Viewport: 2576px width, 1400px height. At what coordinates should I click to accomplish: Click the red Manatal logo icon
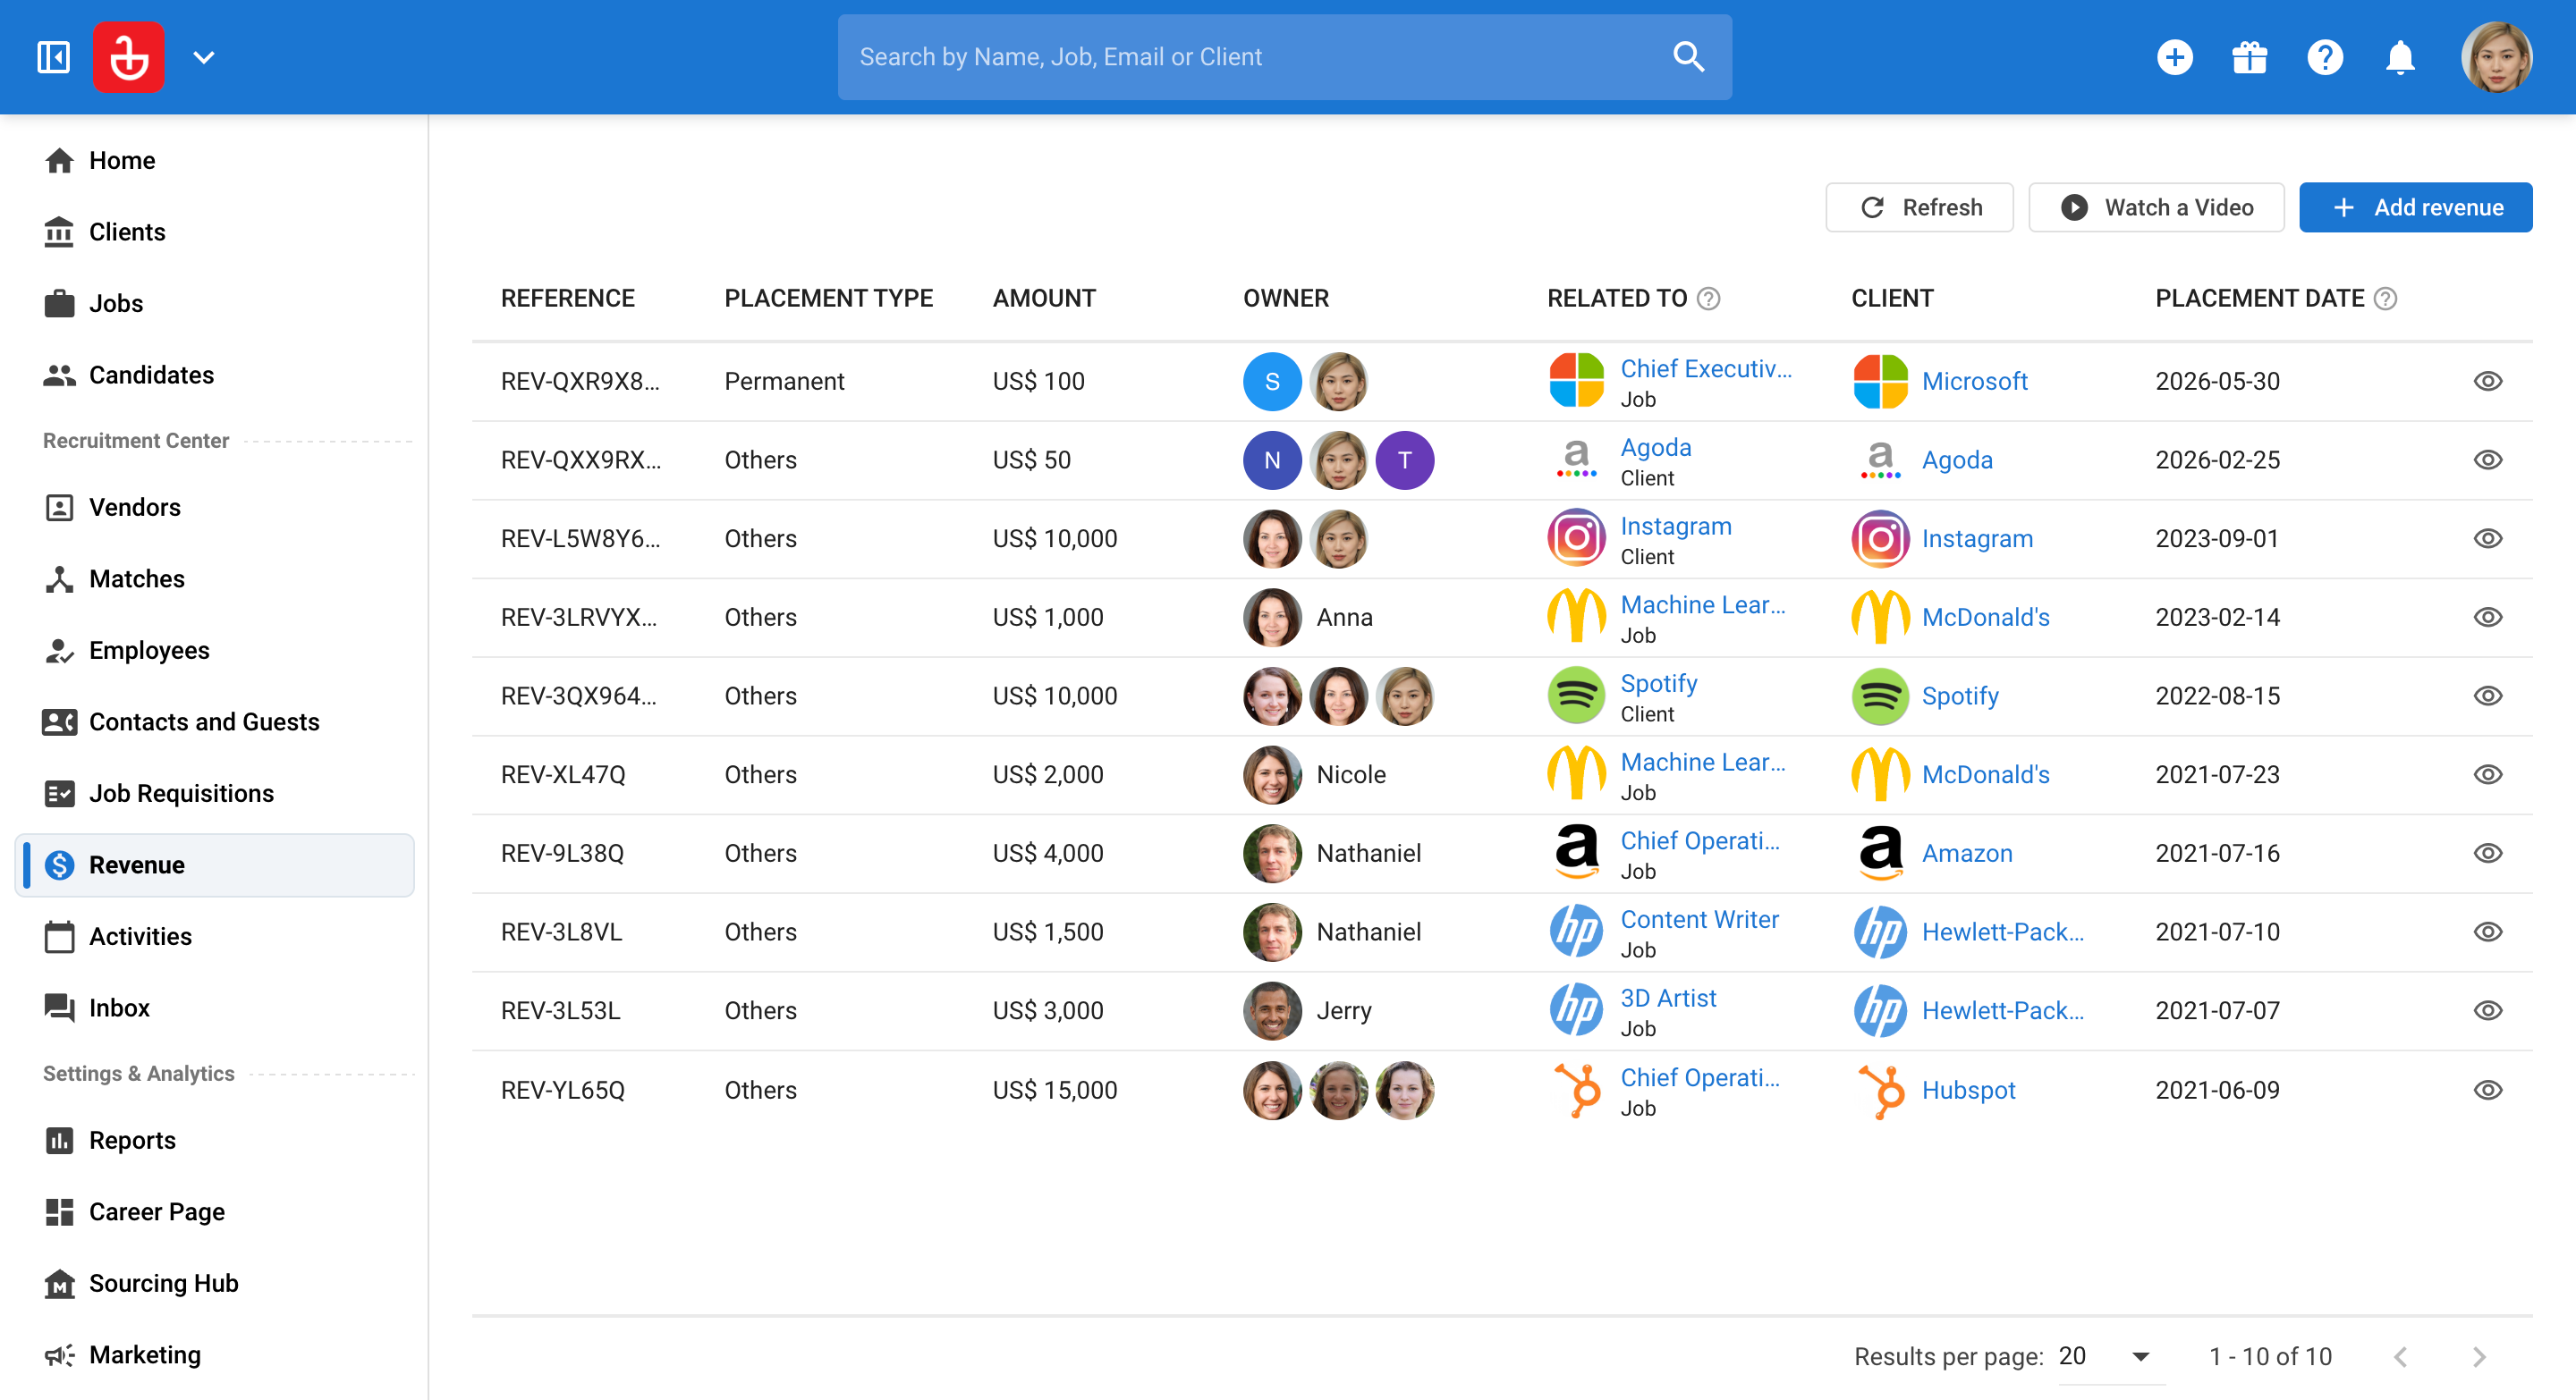129,57
